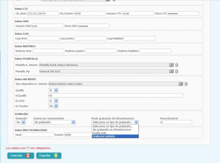
Task: Focus the Rastreo host field
Action: point(48,51)
